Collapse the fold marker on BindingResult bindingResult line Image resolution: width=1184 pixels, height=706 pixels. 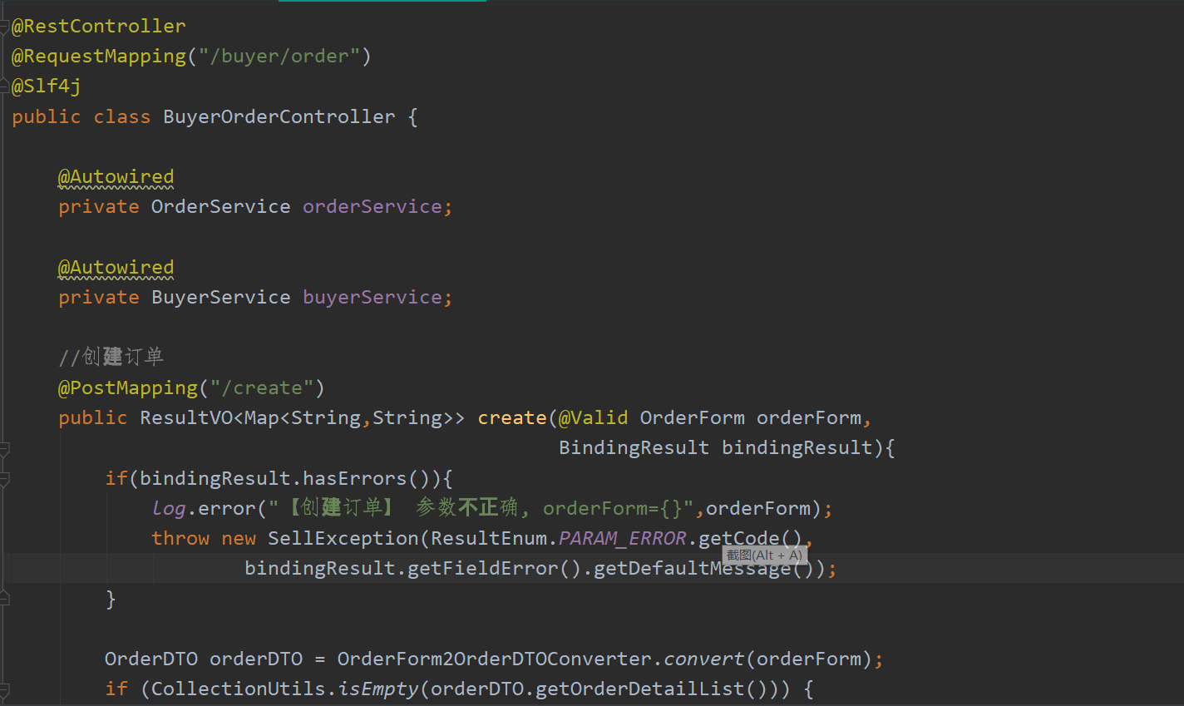click(4, 450)
